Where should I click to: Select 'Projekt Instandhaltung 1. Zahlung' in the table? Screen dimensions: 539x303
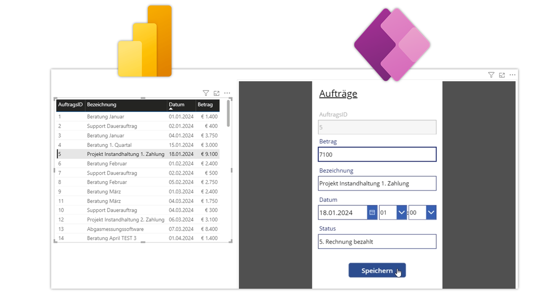click(x=125, y=154)
